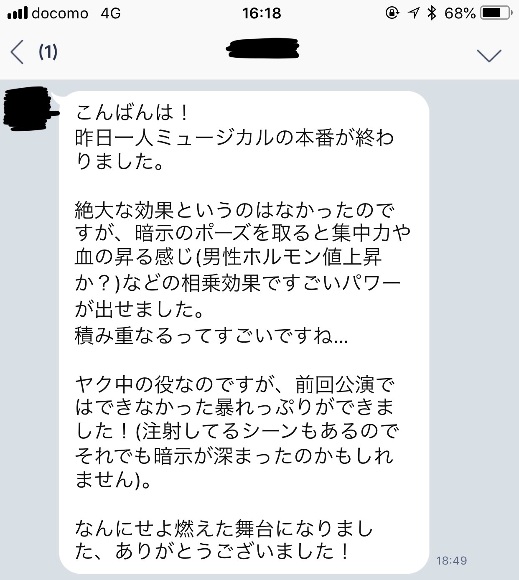This screenshot has height=580, width=519.
Task: Tap the docomo signal strength icon
Action: 18,13
